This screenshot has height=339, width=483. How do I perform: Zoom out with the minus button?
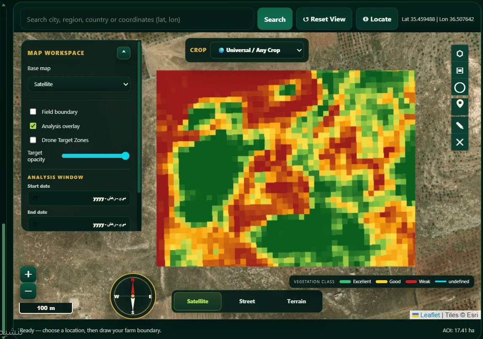(28, 291)
